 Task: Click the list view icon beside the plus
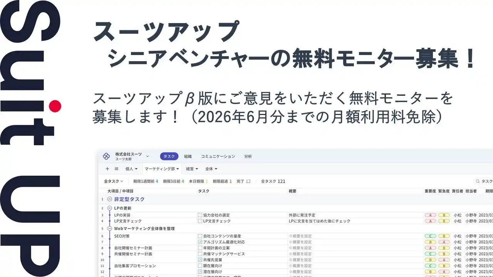click(x=116, y=169)
